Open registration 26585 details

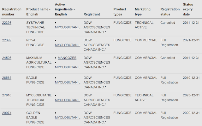(7, 77)
